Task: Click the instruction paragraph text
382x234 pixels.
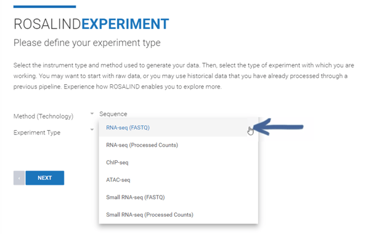Action: pyautogui.click(x=184, y=76)
